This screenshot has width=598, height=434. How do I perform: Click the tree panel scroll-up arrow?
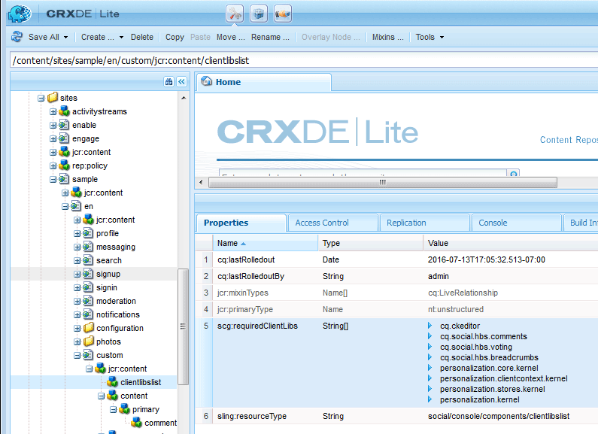click(184, 98)
